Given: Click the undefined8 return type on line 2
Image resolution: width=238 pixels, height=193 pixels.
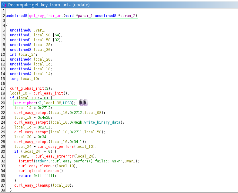Looking at the screenshot, I should coord(16,16).
